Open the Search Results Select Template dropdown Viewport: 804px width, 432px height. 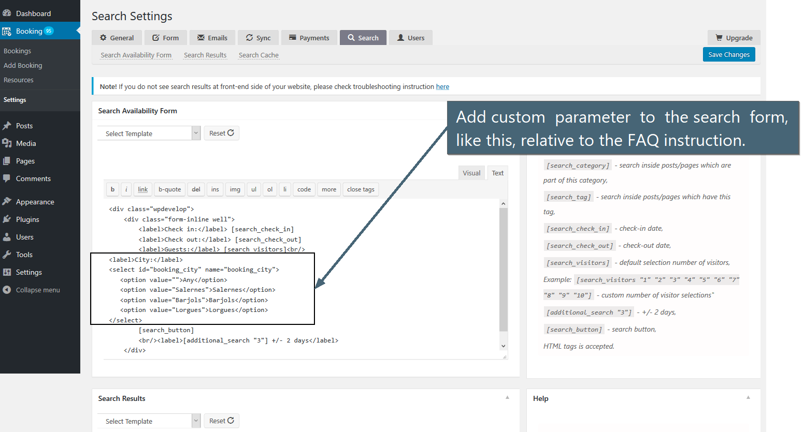click(149, 421)
